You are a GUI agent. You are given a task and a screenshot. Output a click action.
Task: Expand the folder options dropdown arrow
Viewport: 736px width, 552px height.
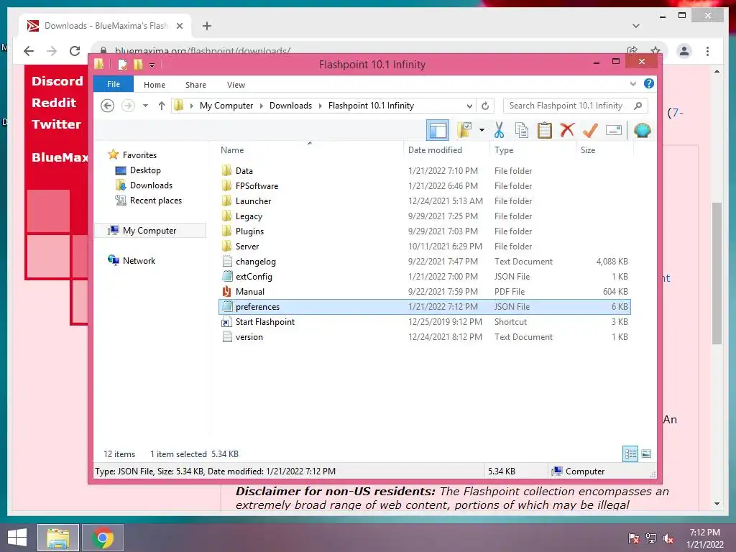(482, 130)
